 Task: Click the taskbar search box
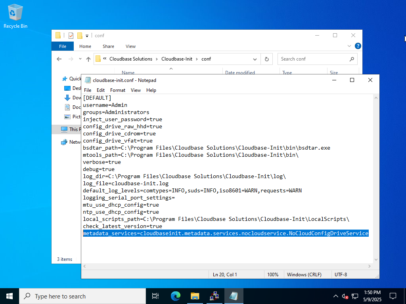point(82,296)
